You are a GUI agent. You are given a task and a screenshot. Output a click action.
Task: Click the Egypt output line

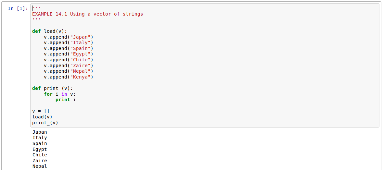[40, 149]
